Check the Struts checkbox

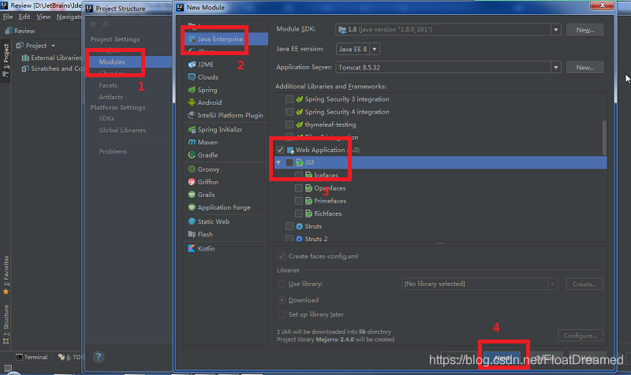coord(289,226)
